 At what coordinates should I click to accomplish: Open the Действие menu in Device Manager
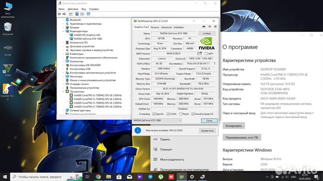[73, 9]
